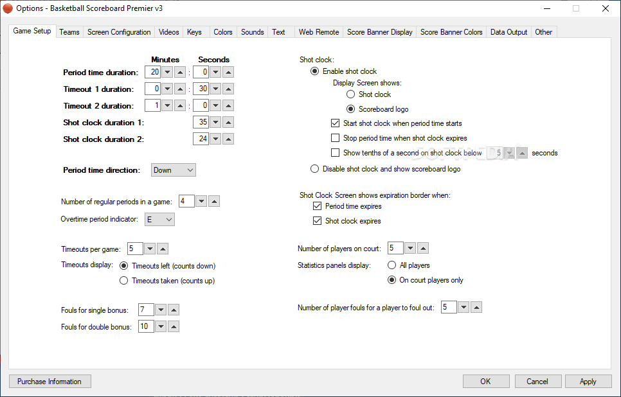
Task: Increase number of players on court
Action: tap(423, 248)
